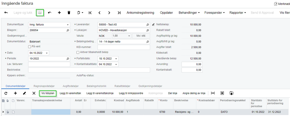Screen dimensions: 290x116
Task: Go to the next record icon
Action: point(109,12)
